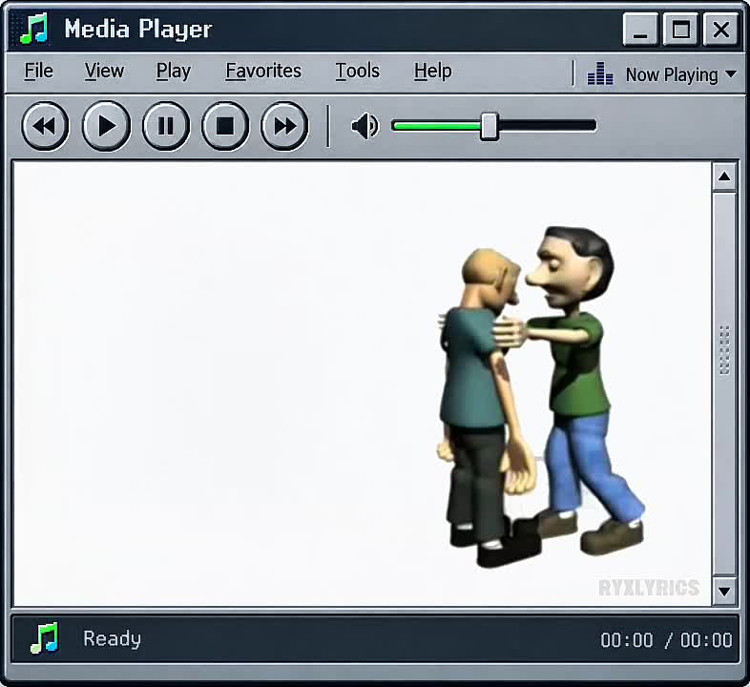750x687 pixels.
Task: Click the Now Playing equalizer bars icon
Action: [x=600, y=73]
